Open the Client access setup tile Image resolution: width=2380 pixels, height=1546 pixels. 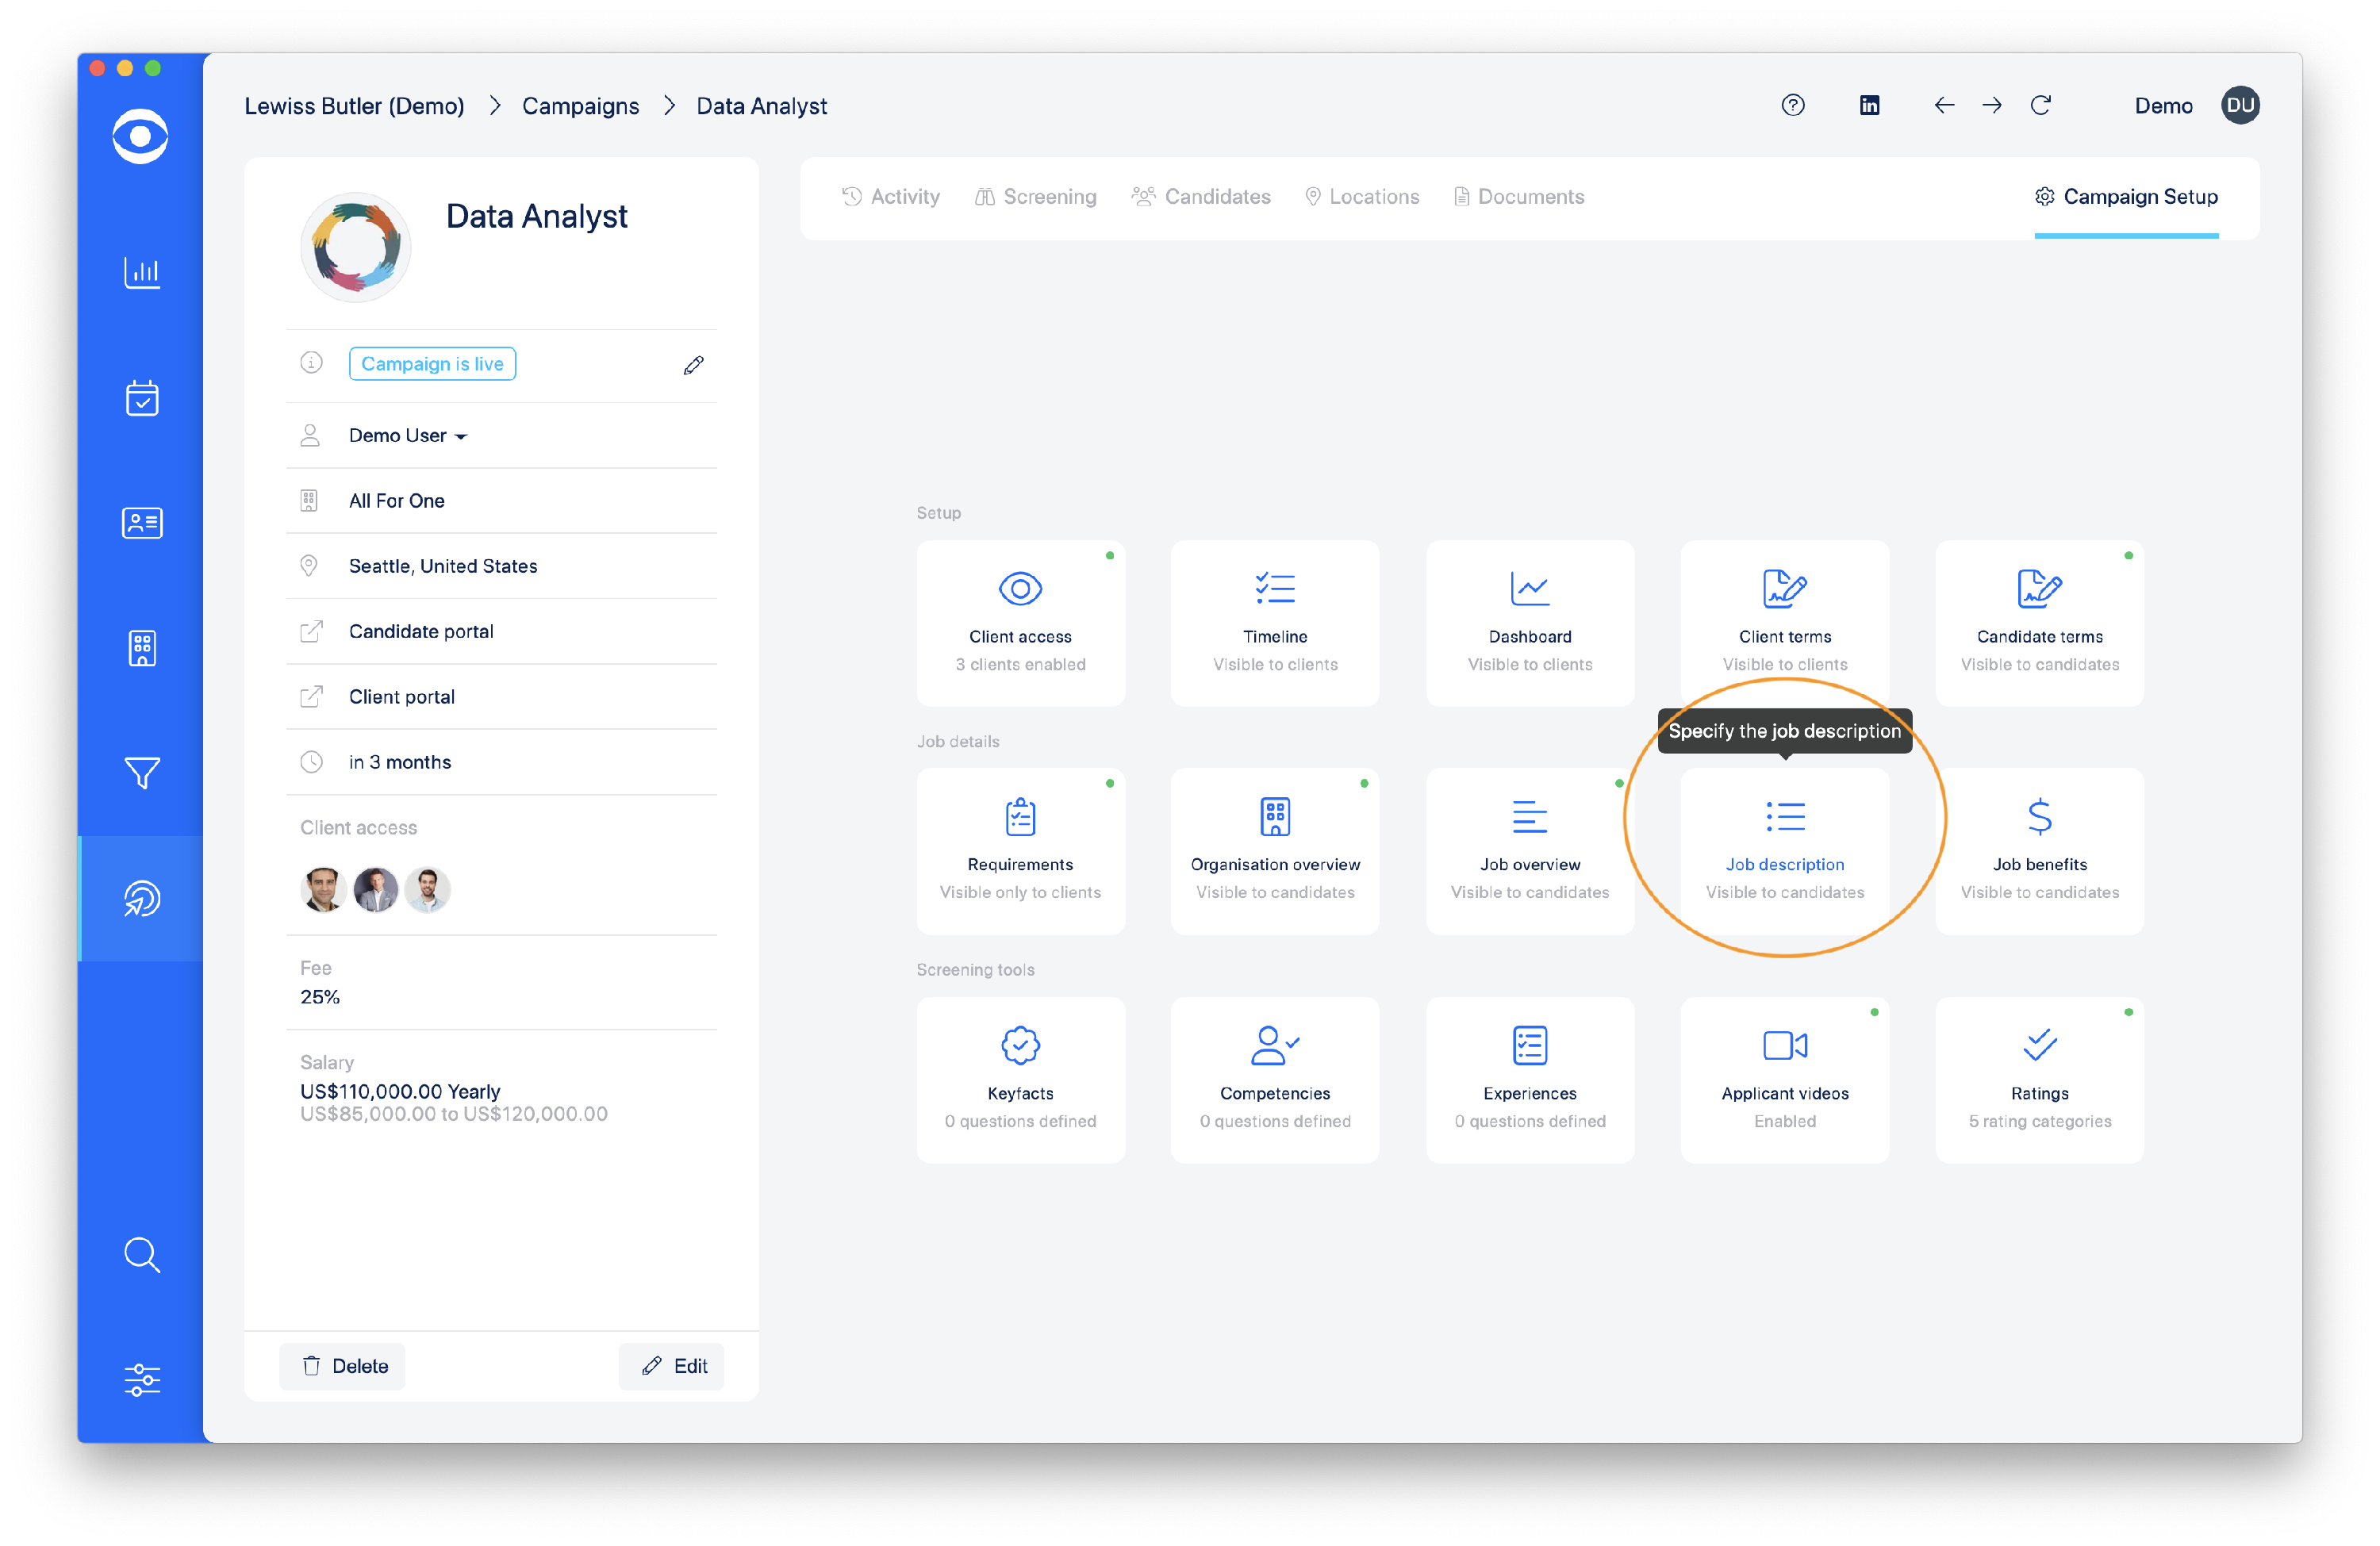point(1020,623)
